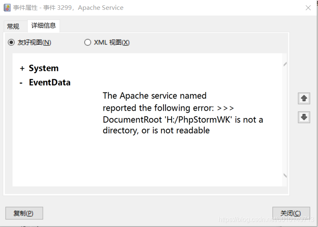Viewport: 318px width, 227px height.
Task: Click text "DocumentRoot 'H:/PhpStormWK' is not a"
Action: point(183,120)
